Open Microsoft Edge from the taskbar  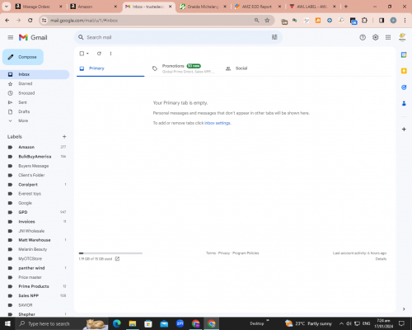[117, 323]
